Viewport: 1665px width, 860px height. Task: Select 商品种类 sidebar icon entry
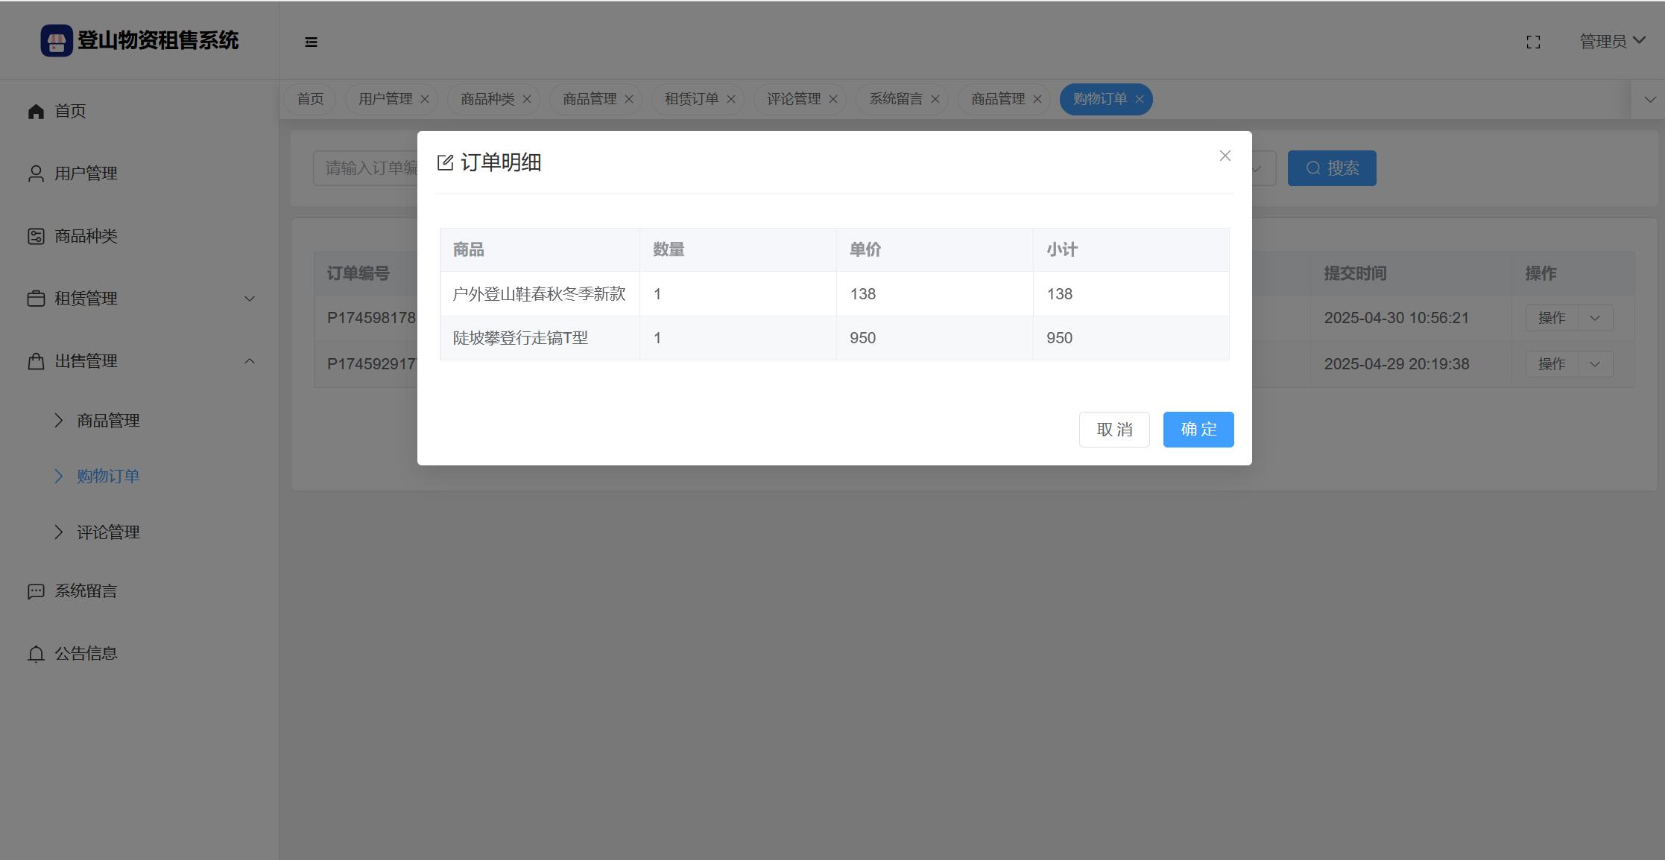(36, 236)
